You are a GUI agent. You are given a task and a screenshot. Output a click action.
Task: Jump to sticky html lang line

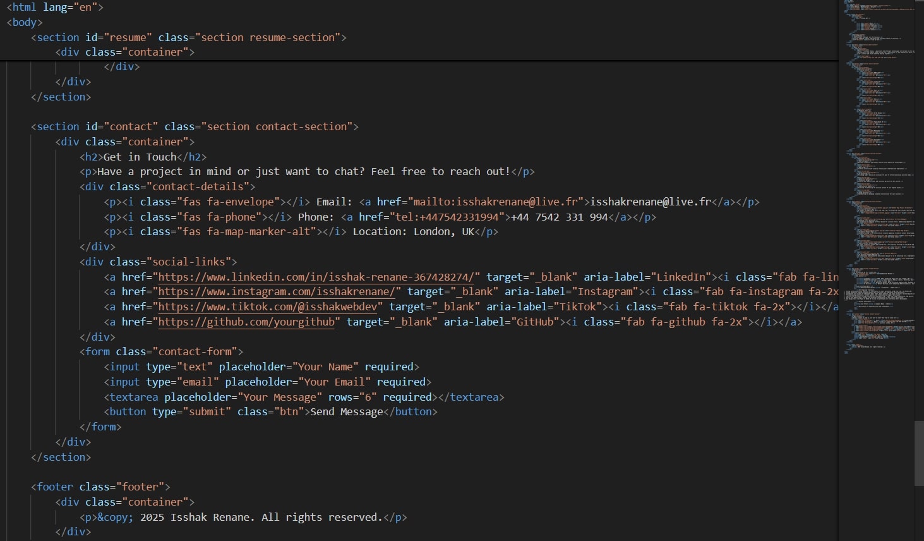click(55, 8)
